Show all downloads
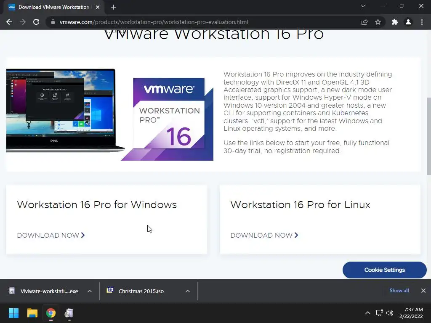 (x=399, y=291)
